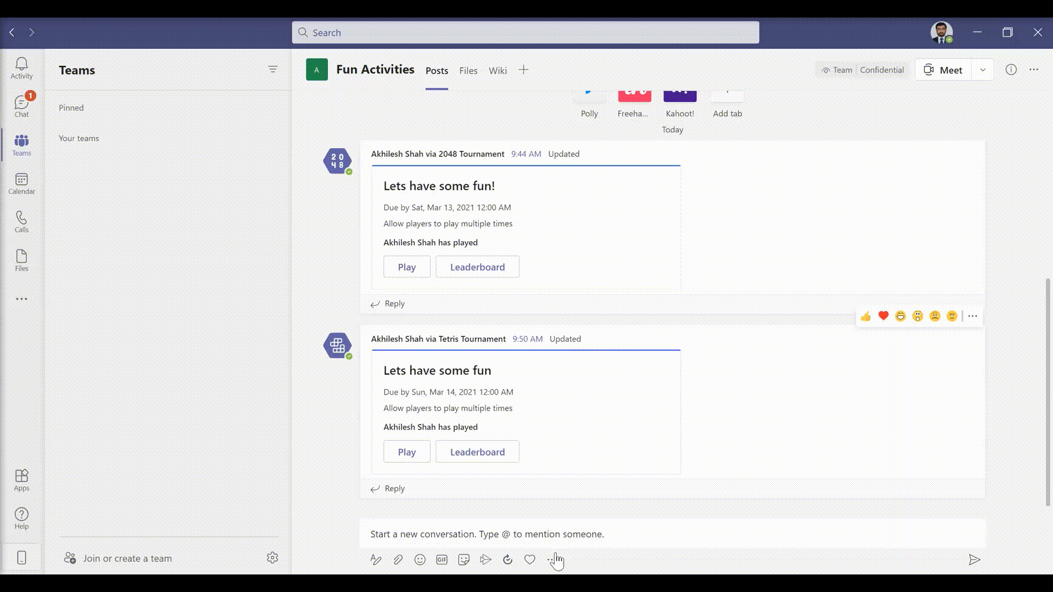Image resolution: width=1053 pixels, height=592 pixels.
Task: Start a meeting with Meet button
Action: 943,70
